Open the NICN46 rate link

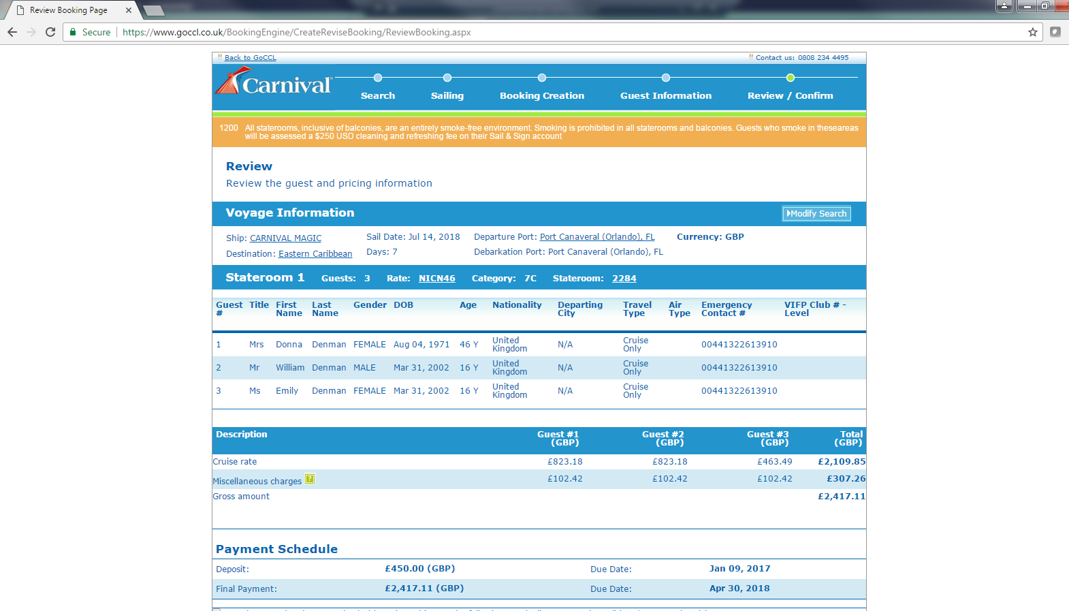point(437,279)
